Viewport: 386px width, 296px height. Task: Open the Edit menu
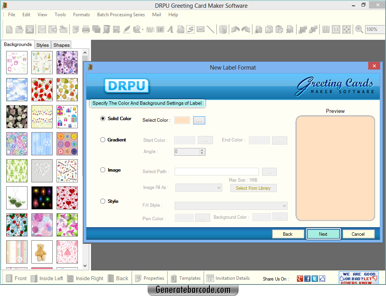click(x=26, y=15)
